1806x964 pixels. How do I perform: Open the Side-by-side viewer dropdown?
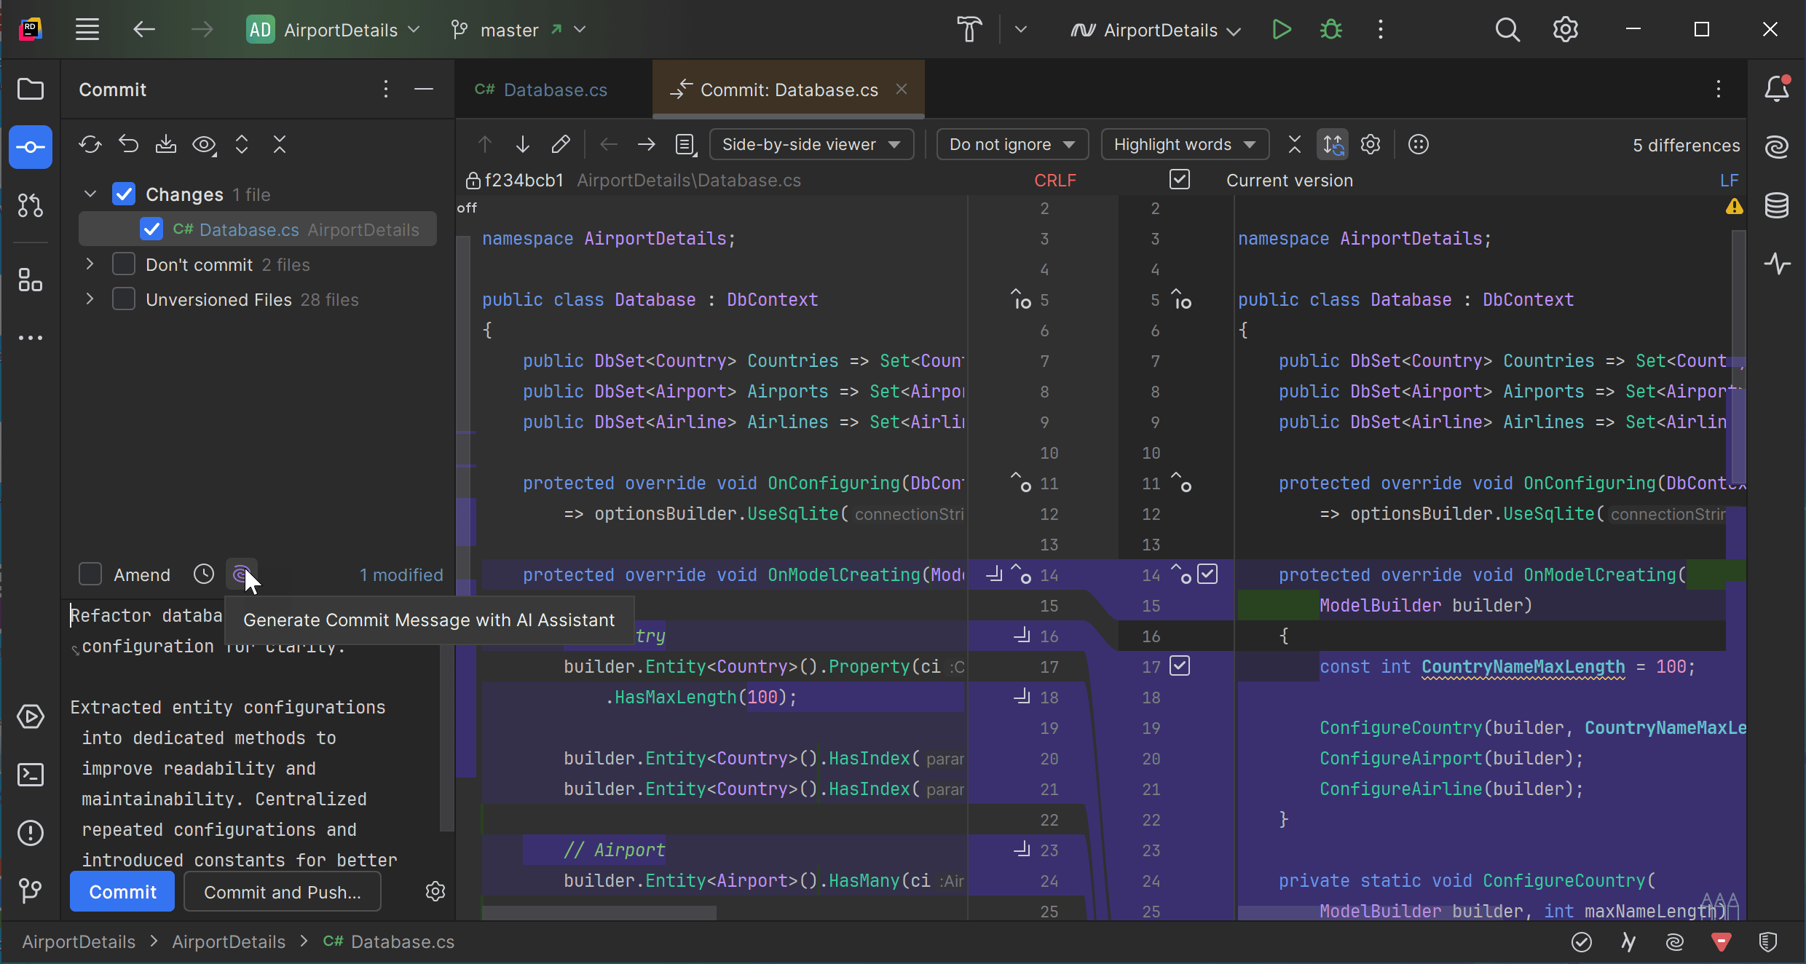811,144
